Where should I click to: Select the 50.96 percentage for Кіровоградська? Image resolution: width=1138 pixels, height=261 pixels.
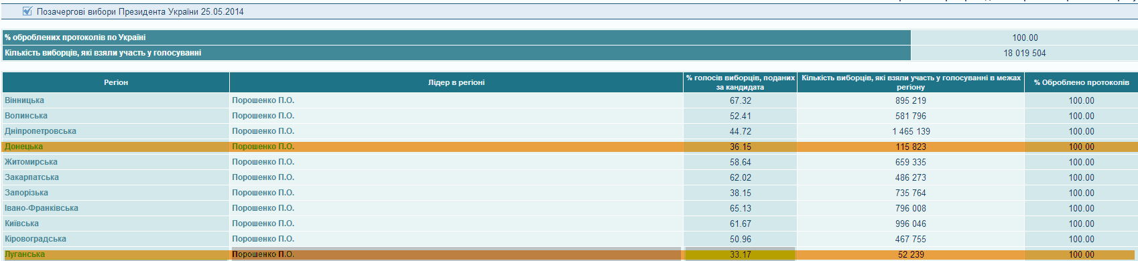(x=741, y=239)
